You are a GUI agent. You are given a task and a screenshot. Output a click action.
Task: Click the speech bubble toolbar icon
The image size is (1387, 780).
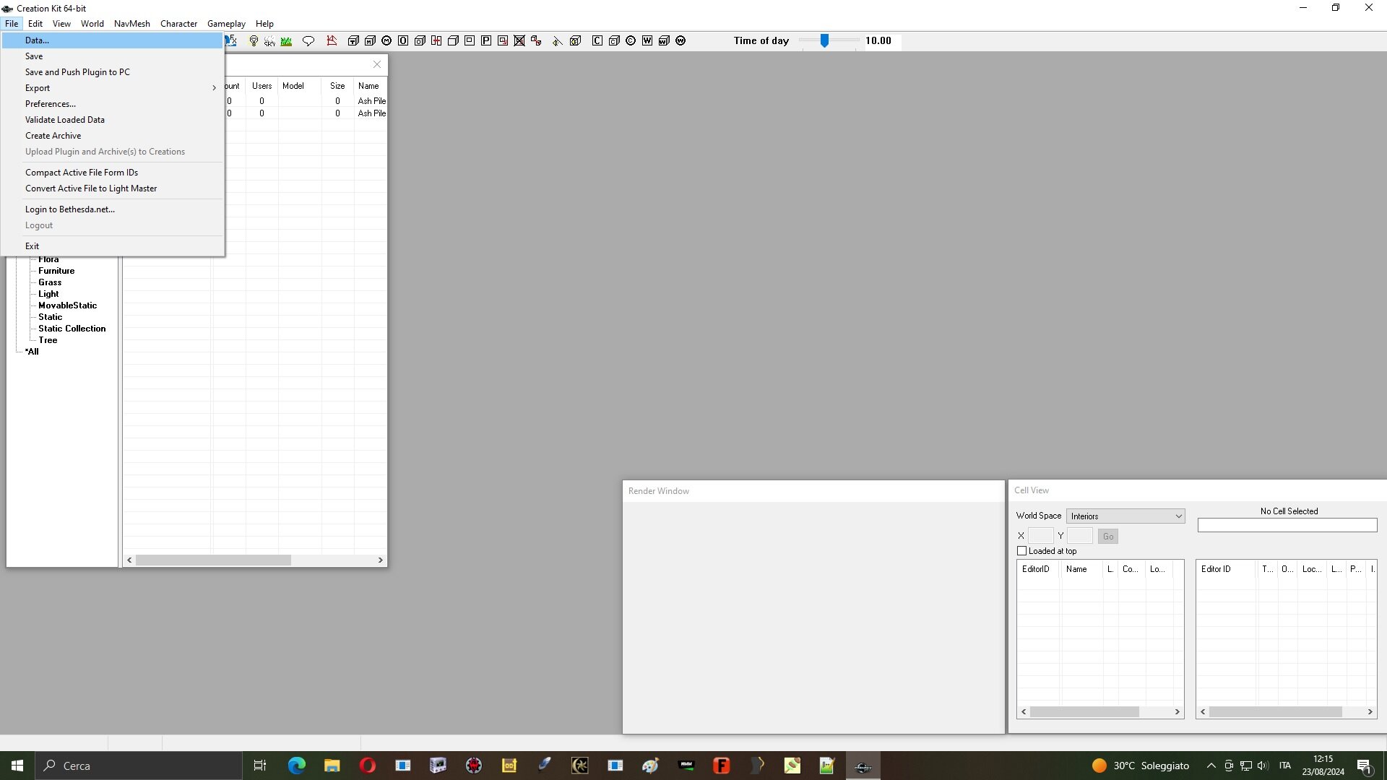tap(308, 41)
